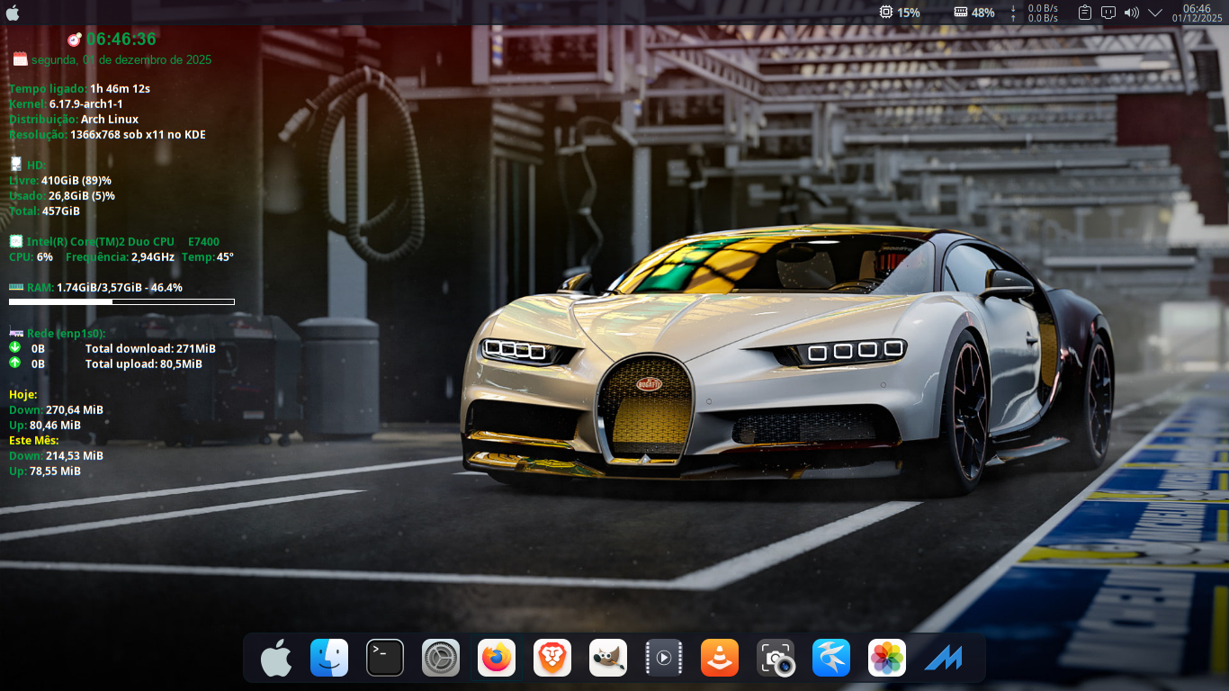Launch the colorful Photos app icon
Image resolution: width=1229 pixels, height=691 pixels.
(886, 658)
